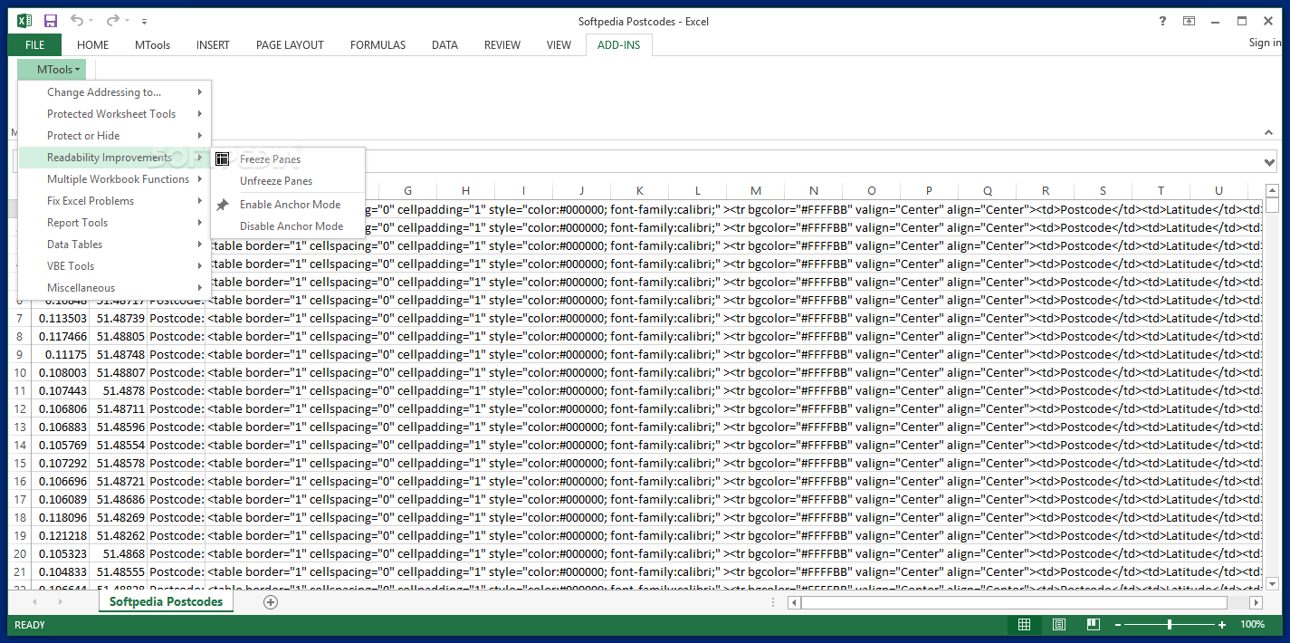Click the zoom in plus button
Image resolution: width=1290 pixels, height=643 pixels.
[x=1222, y=625]
